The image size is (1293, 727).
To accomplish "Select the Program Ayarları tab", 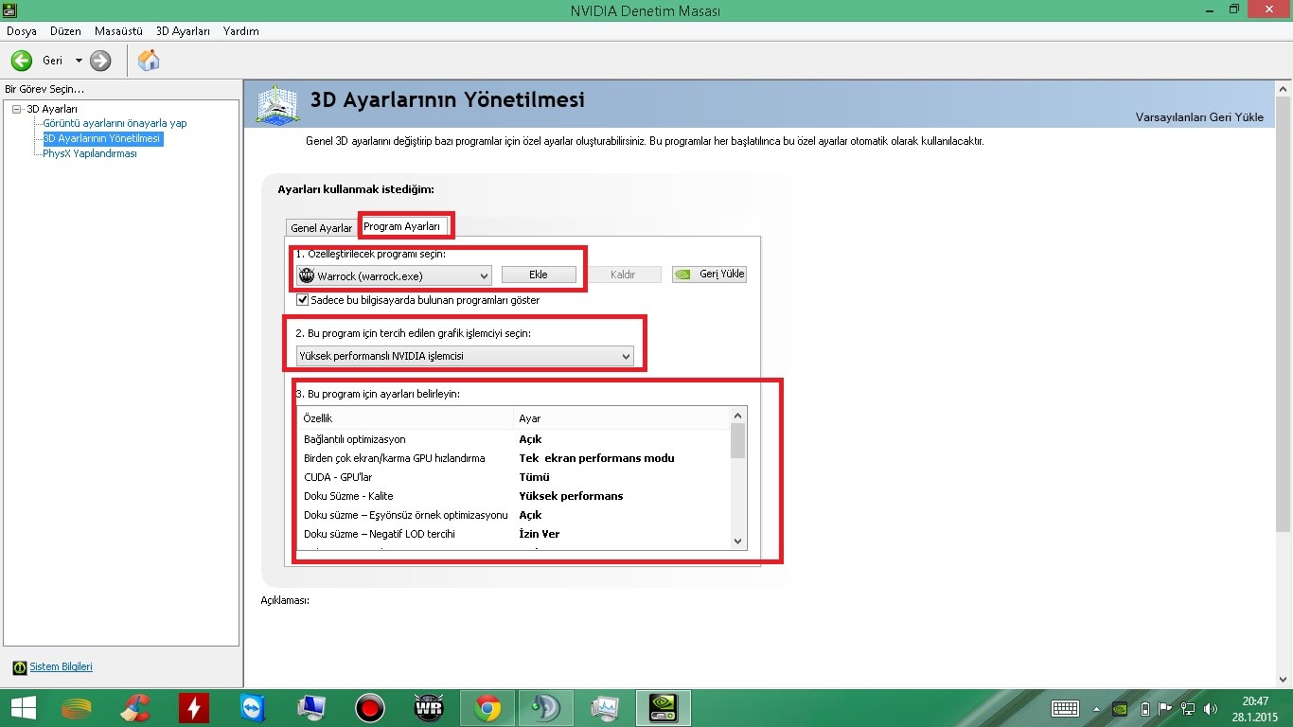I will point(402,226).
